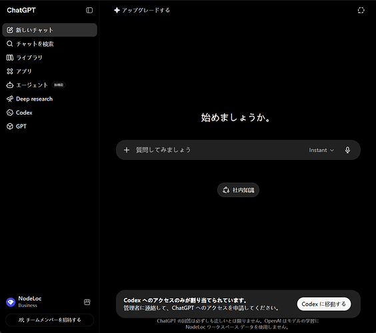Screen dimensions: 376x333
Task: Open GPT explorer in sidebar
Action: coord(49,127)
